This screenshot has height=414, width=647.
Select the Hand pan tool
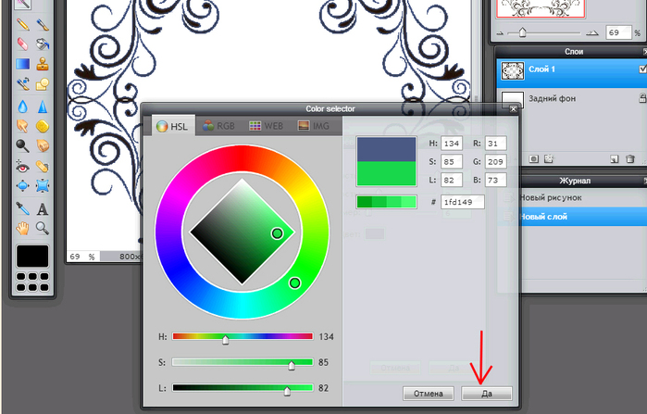pyautogui.click(x=23, y=228)
